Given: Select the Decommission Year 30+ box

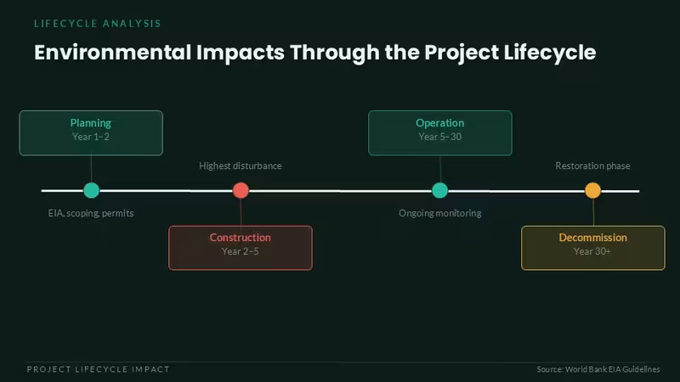Looking at the screenshot, I should click(592, 248).
